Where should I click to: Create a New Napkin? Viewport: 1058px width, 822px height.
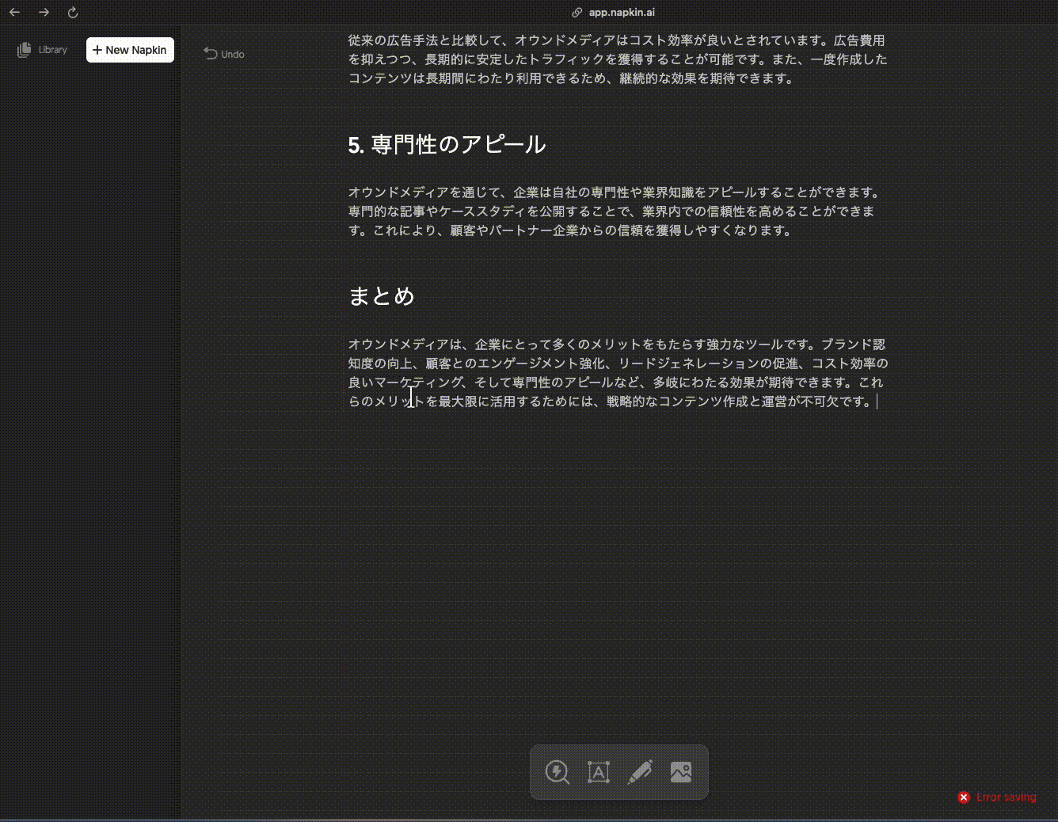coord(130,50)
